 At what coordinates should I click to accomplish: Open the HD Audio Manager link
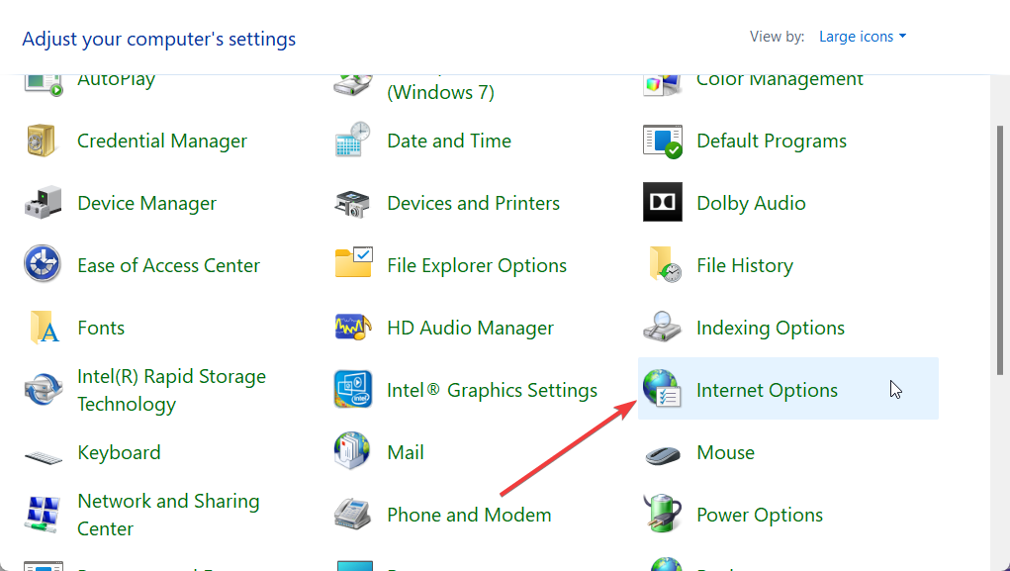click(x=470, y=328)
